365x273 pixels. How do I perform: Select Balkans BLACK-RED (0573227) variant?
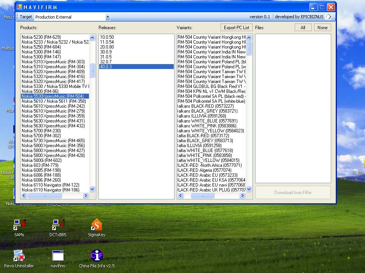[212, 106]
